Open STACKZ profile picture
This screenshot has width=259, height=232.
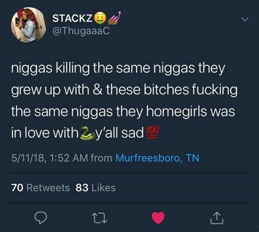[28, 25]
